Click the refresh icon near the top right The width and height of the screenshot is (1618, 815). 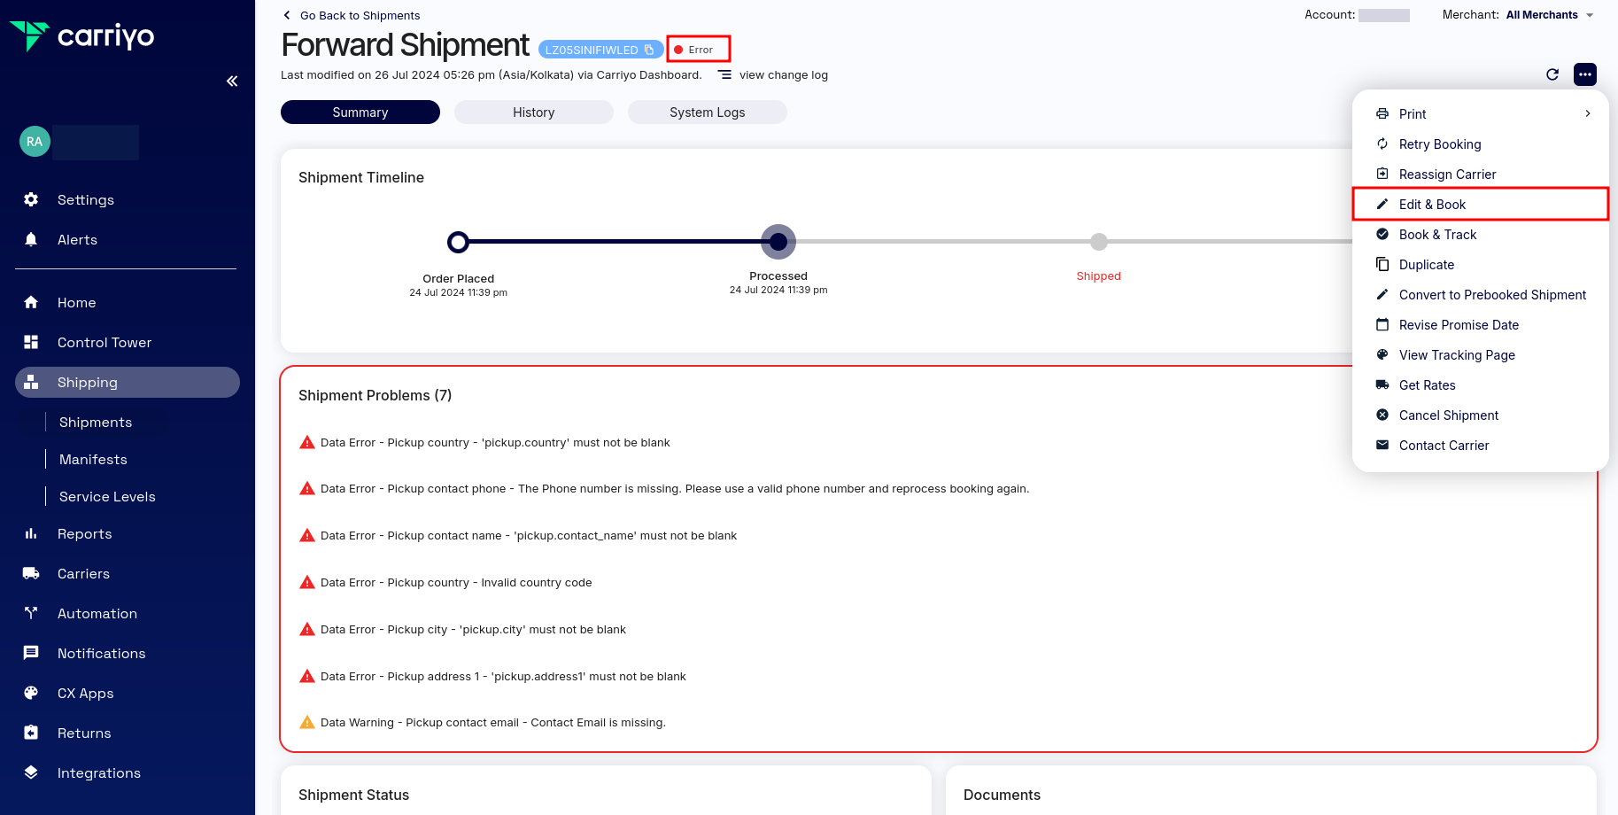1552,74
